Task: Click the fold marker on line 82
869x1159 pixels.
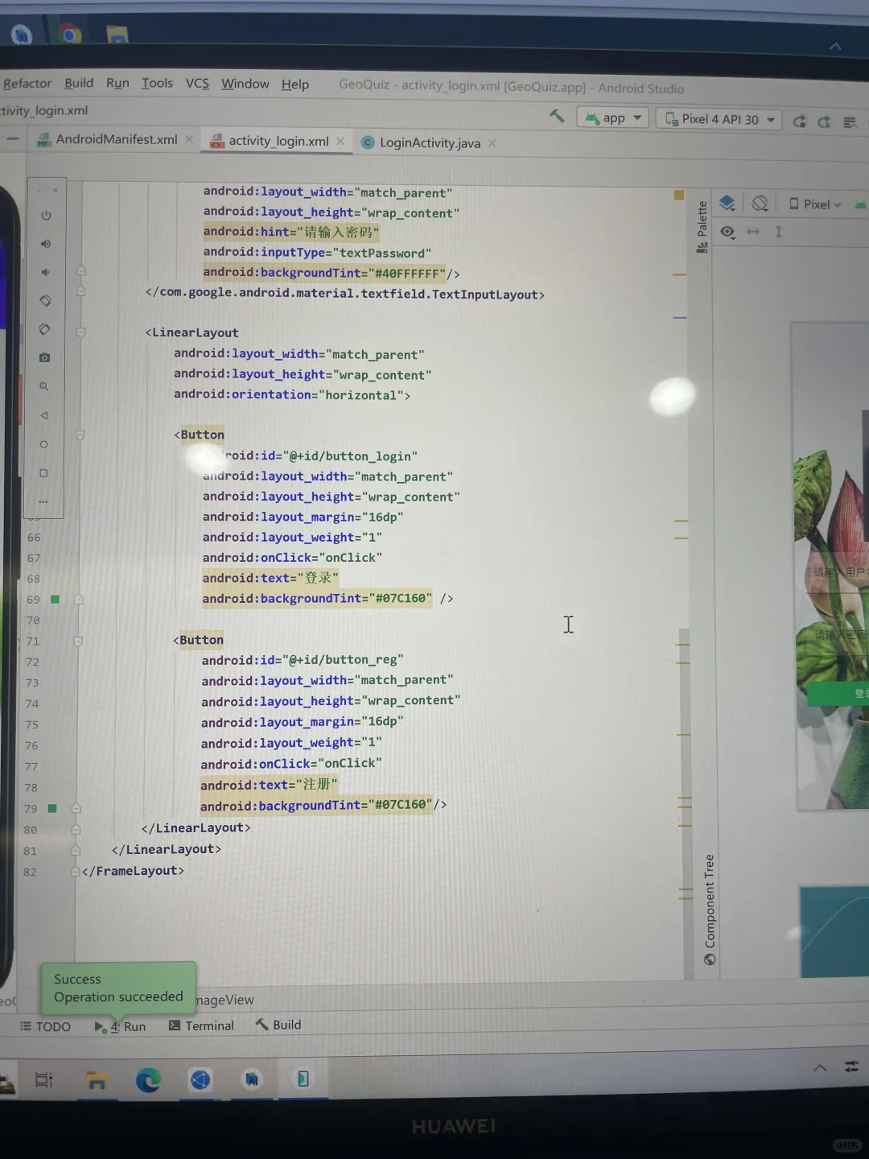Action: [75, 872]
